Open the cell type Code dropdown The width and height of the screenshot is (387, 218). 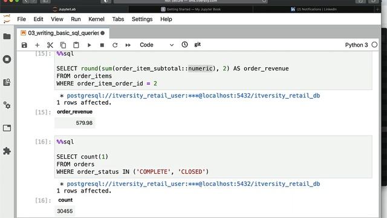point(157,45)
